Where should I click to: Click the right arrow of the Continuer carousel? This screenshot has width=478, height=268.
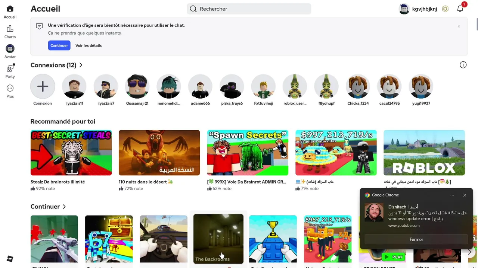click(x=469, y=252)
